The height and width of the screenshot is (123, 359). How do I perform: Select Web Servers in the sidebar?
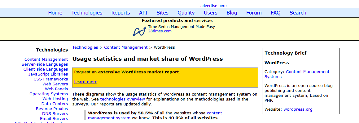tap(55, 84)
